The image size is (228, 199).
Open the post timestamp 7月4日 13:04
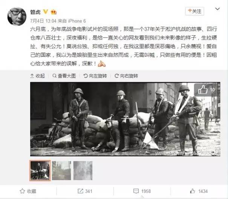tap(43, 21)
